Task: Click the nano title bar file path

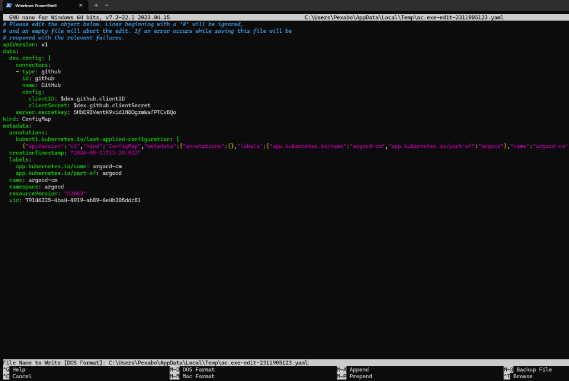Action: [x=404, y=17]
